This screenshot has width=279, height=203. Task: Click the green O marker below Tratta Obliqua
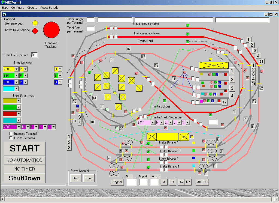click(164, 101)
